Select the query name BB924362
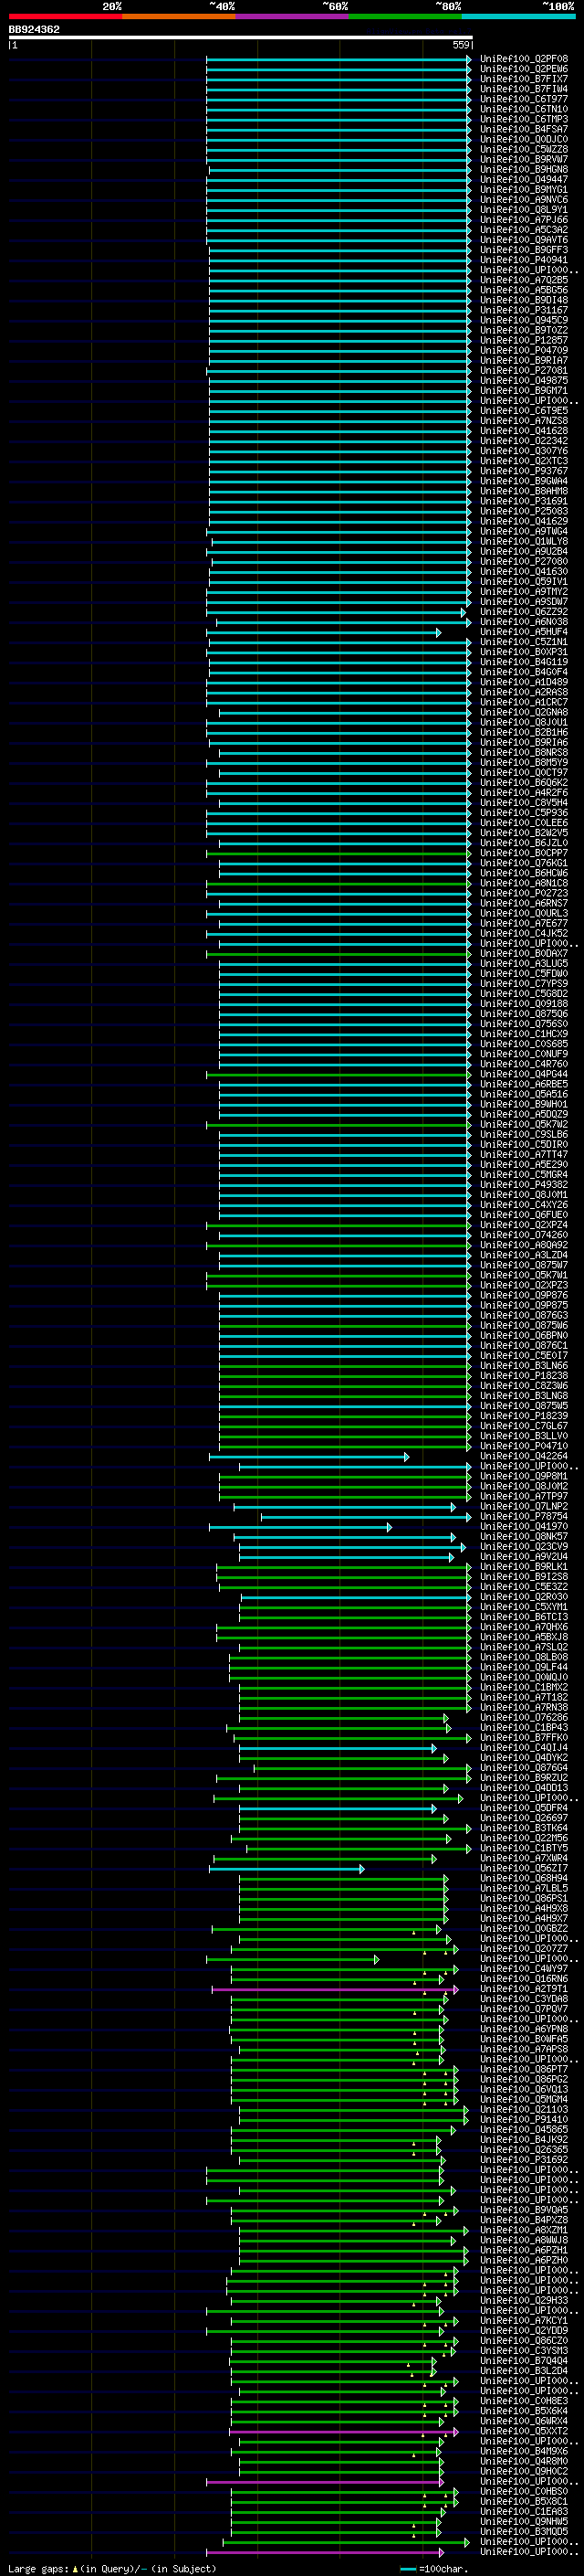 click(34, 30)
